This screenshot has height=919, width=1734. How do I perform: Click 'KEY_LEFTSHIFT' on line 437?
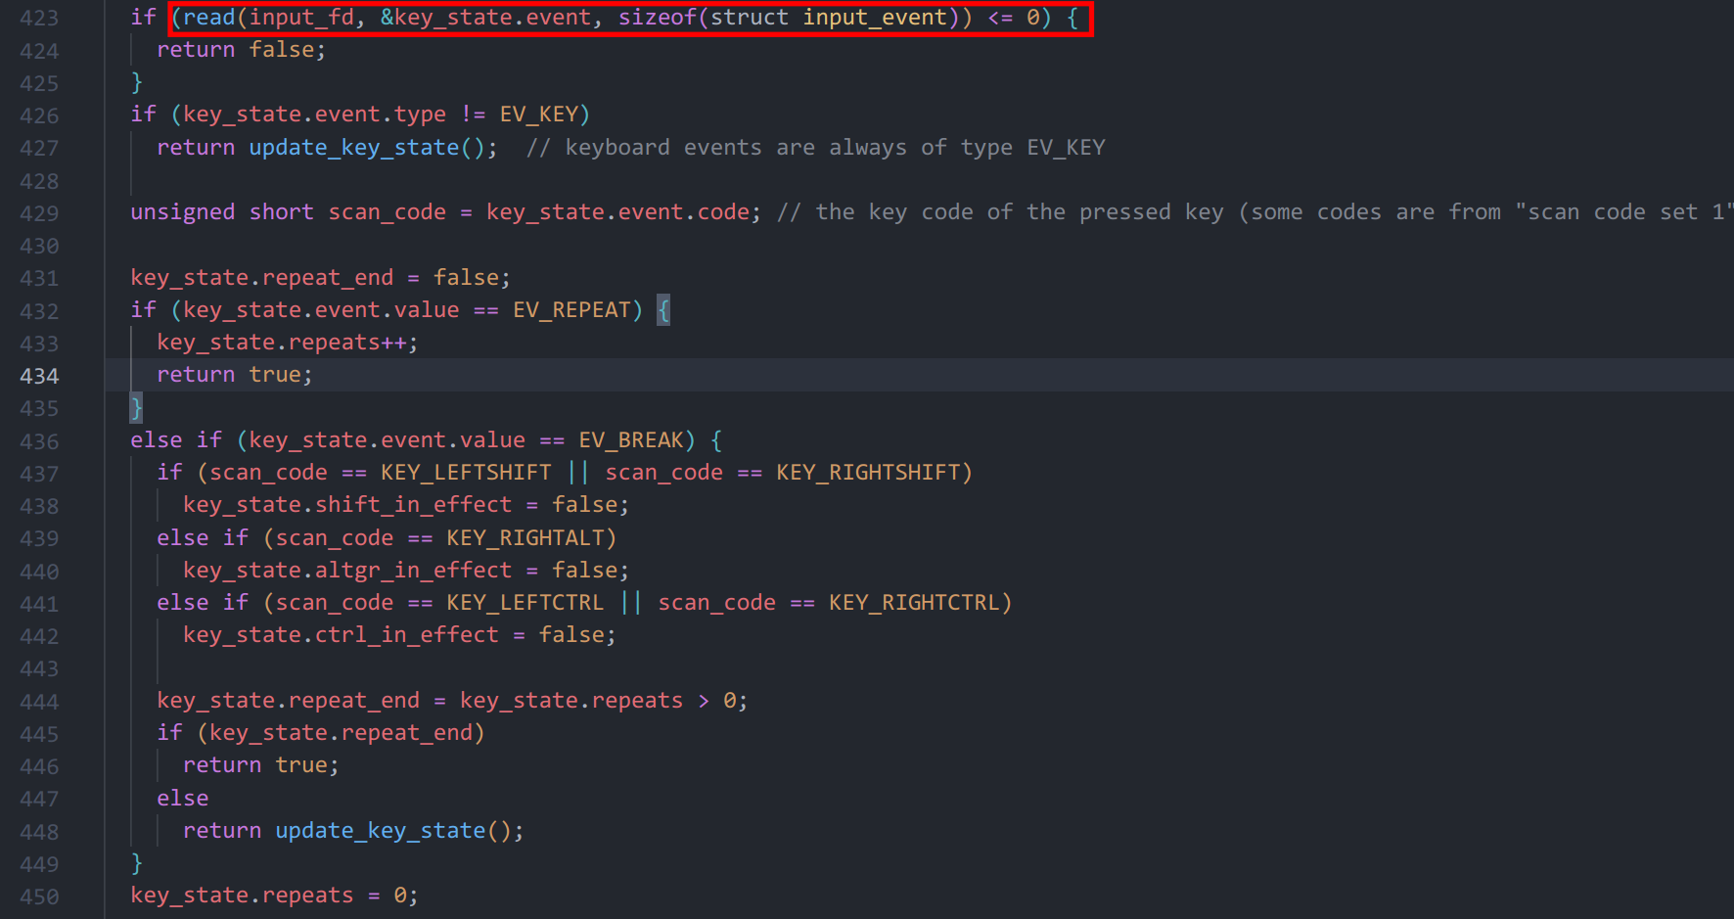[x=466, y=473]
